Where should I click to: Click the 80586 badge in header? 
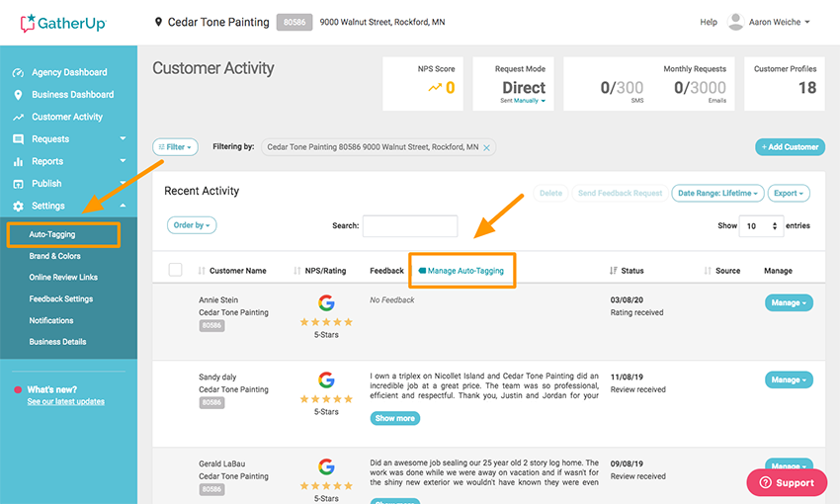(x=294, y=22)
